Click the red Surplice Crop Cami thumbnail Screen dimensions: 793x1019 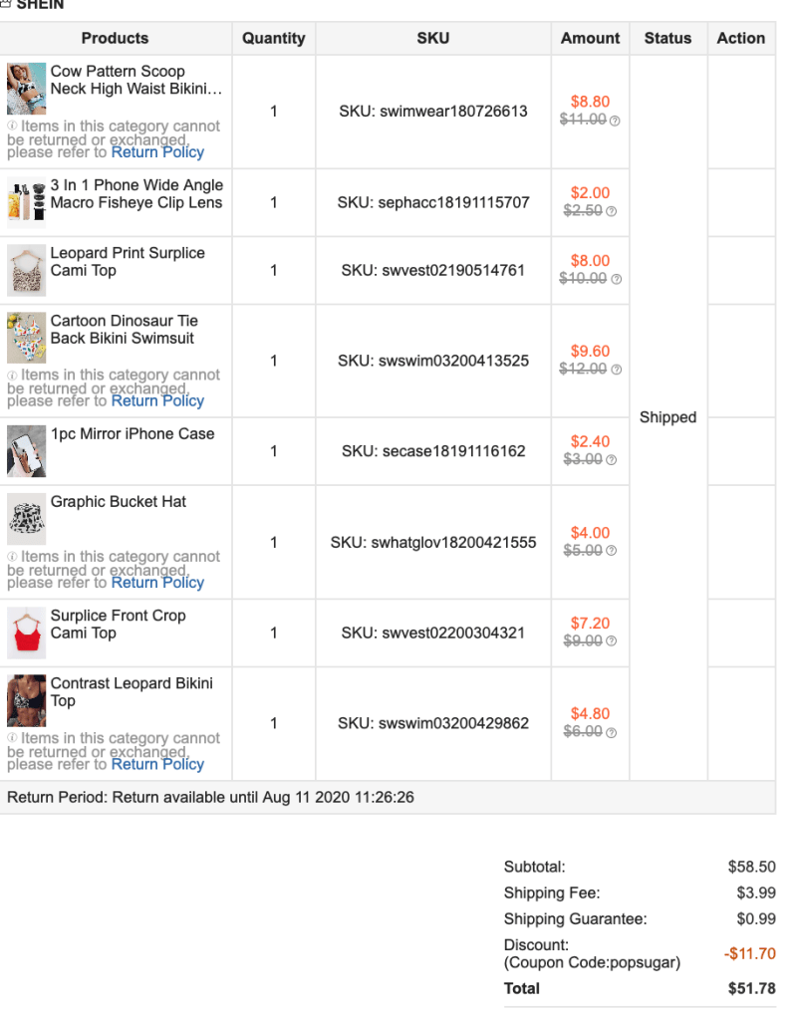(27, 633)
